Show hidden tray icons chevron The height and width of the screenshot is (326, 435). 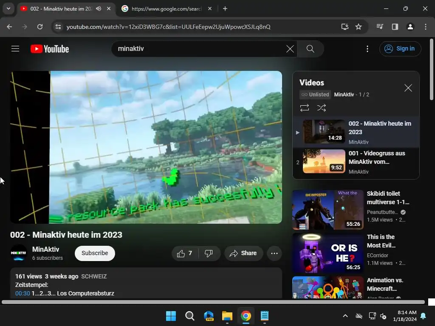point(345,316)
